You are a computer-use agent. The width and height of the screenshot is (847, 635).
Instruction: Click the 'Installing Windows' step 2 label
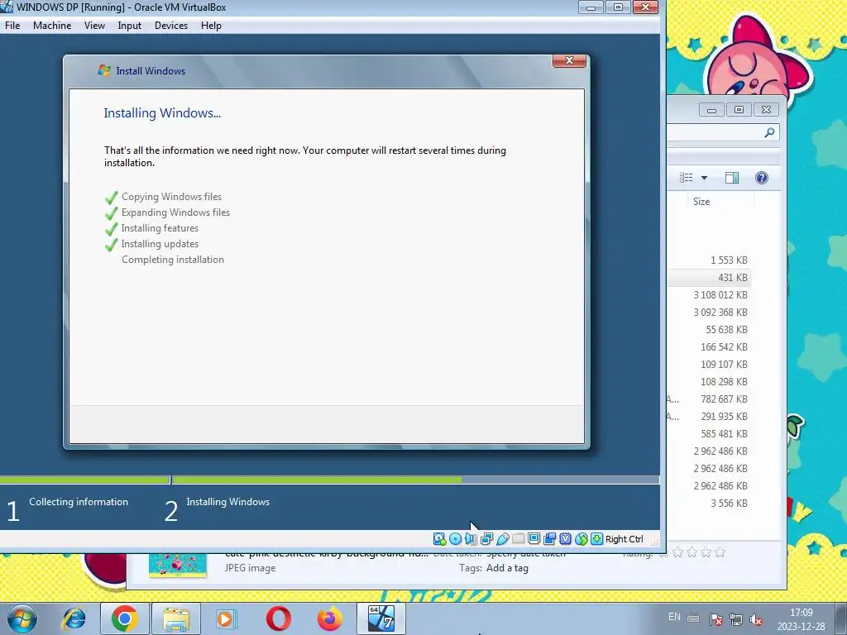(x=228, y=502)
